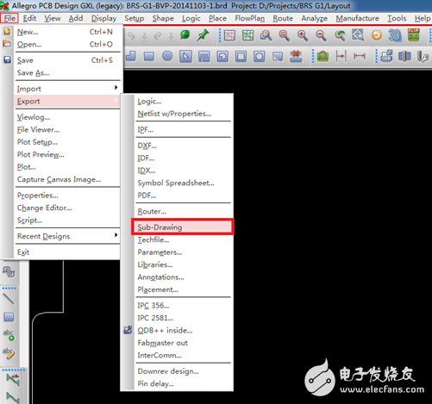Choose IDX... export option

pyautogui.click(x=147, y=171)
